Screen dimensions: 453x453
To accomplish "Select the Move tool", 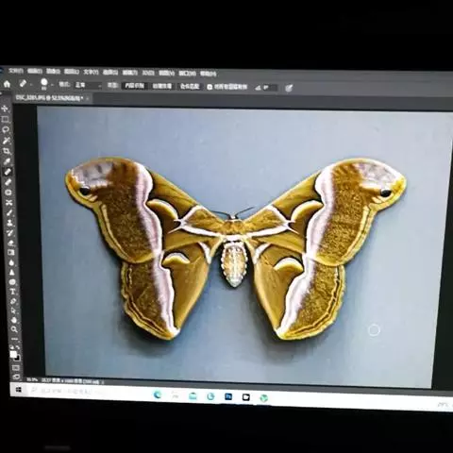I will tap(5, 109).
